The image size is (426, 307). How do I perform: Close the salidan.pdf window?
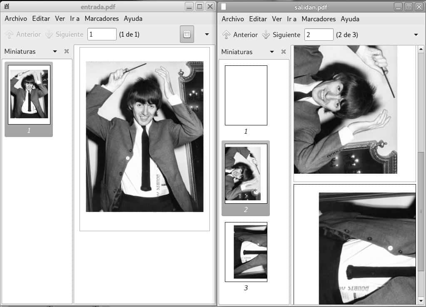click(419, 7)
